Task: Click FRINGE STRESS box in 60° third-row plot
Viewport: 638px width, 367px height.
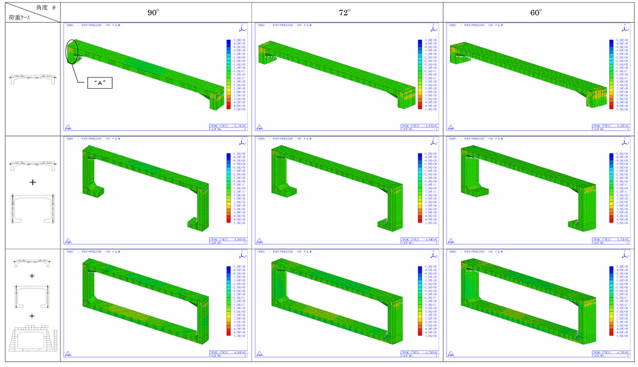Action: [x=611, y=353]
